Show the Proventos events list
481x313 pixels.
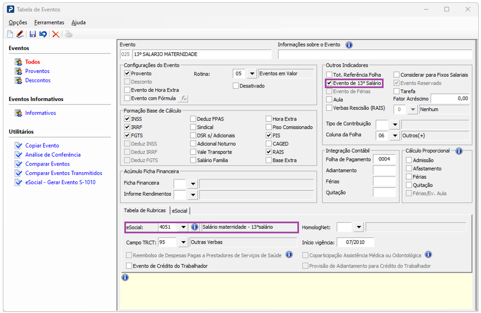(x=37, y=71)
